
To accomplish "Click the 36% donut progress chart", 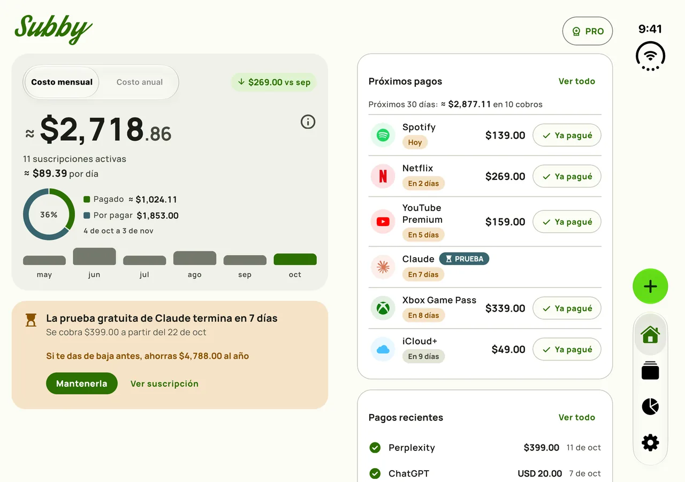I will [x=49, y=214].
